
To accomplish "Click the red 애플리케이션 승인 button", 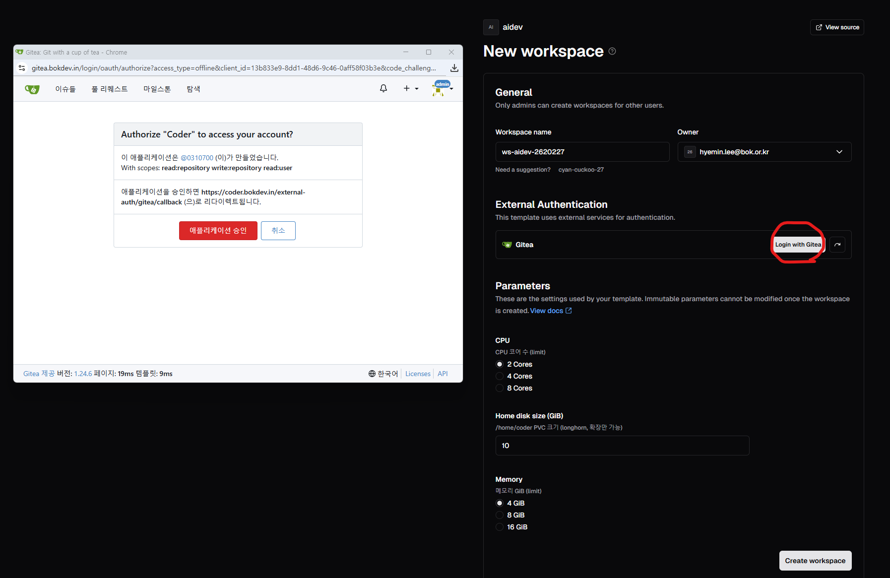I will [x=218, y=231].
